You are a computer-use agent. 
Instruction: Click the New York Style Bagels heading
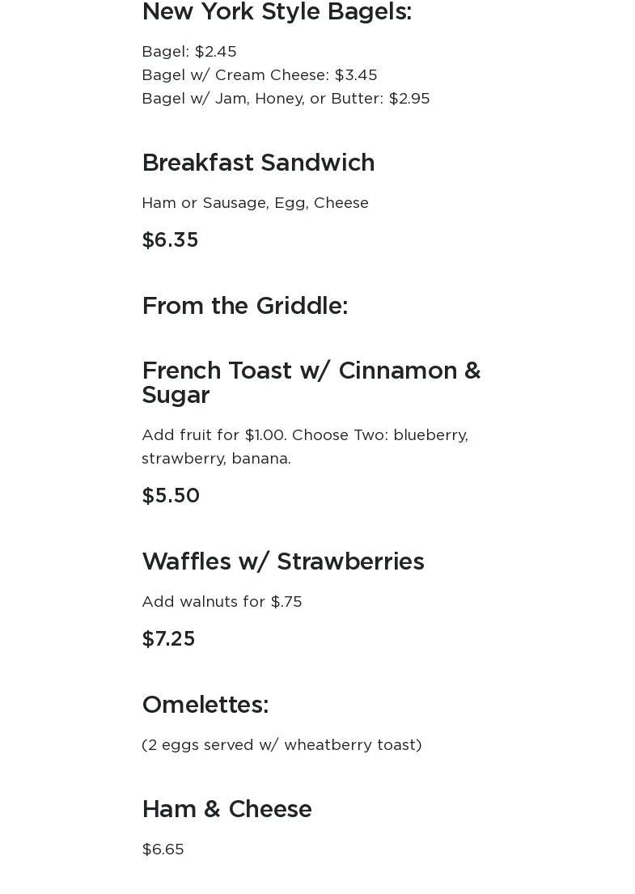pyautogui.click(x=277, y=12)
